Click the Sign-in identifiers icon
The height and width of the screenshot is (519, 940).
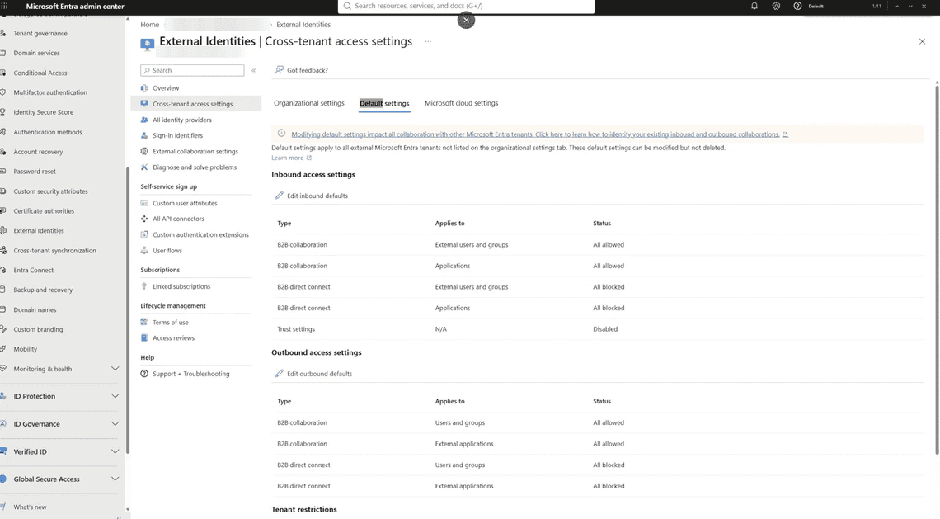click(144, 135)
